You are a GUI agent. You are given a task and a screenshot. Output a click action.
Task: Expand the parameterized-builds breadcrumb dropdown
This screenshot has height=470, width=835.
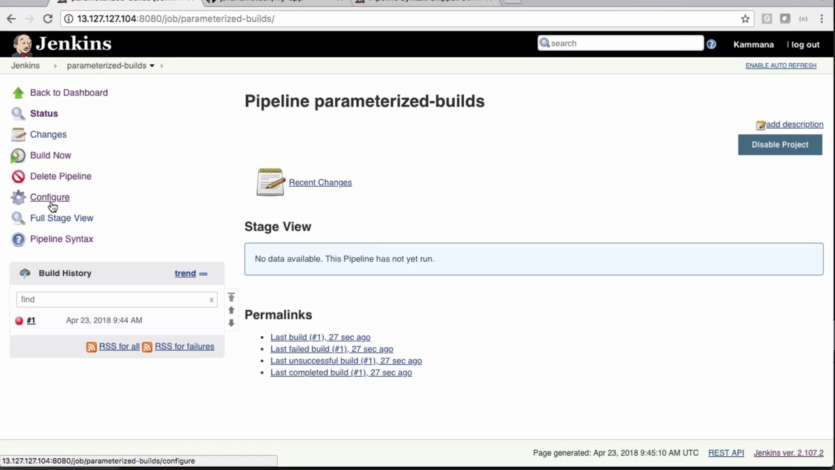(152, 66)
